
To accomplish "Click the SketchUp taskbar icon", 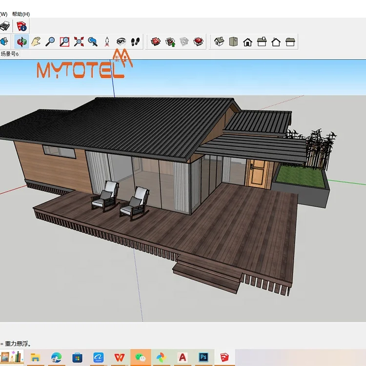I will tap(224, 358).
